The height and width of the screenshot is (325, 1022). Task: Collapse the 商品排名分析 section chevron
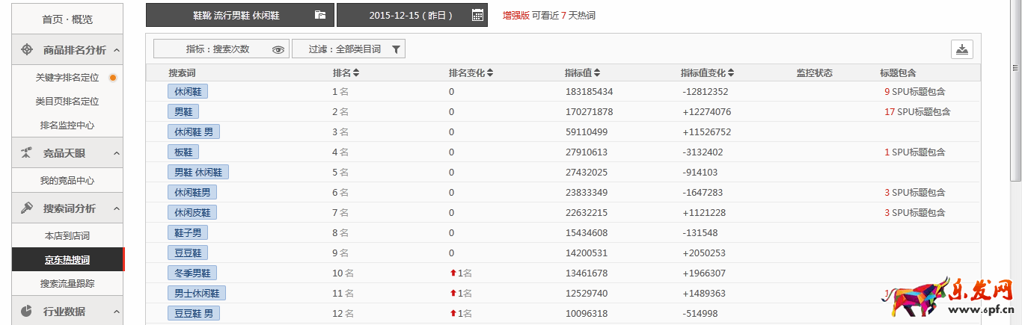[117, 50]
